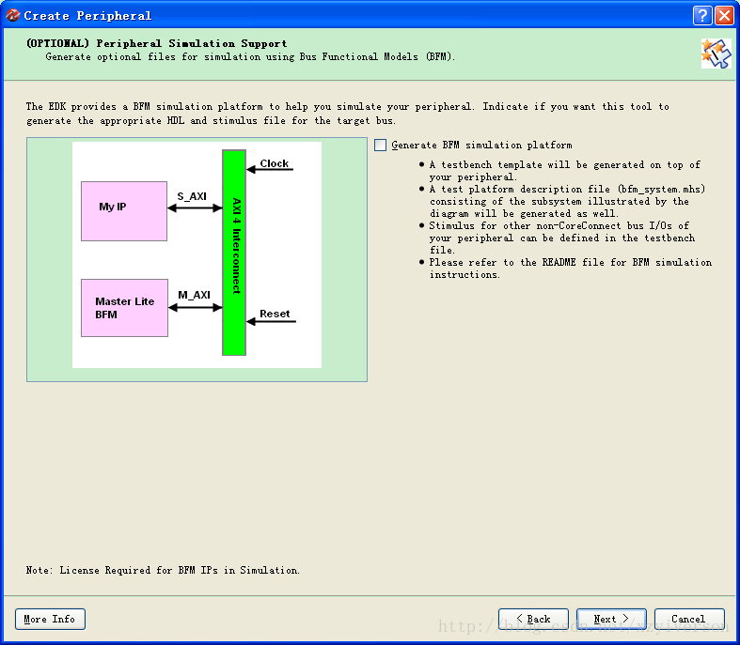The image size is (740, 645).
Task: Go Back to previous wizard page
Action: (533, 619)
